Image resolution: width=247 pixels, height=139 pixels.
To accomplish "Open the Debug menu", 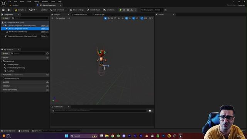I will (36, 2).
